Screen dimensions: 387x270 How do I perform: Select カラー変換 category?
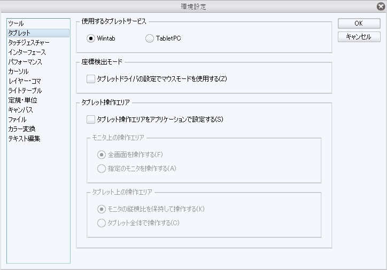22,129
